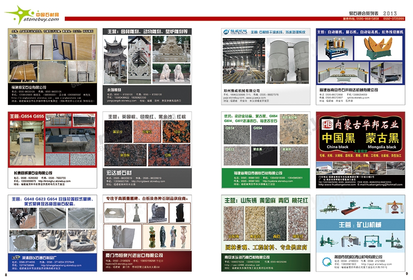
Task: Open the 豫威机械 factory interior photo
Action: click(x=244, y=61)
